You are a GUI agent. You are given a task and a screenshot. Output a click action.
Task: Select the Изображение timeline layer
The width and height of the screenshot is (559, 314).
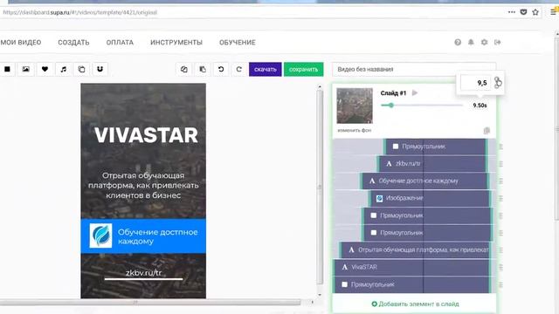pos(430,198)
